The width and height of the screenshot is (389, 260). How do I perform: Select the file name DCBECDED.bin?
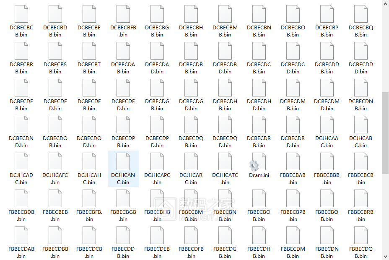pos(55,105)
